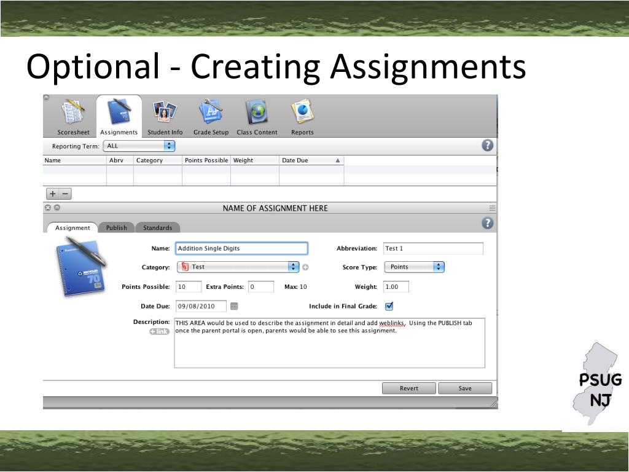Switch to the Standards tab
Screen dimensions: 629x472
(x=157, y=228)
